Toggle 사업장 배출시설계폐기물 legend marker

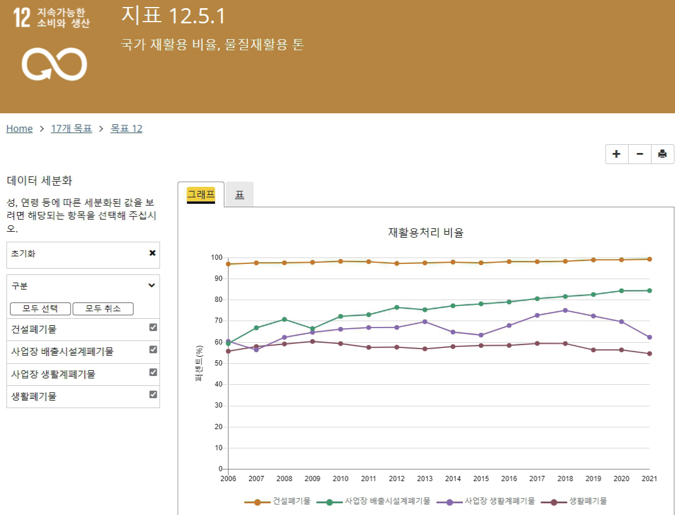(x=330, y=501)
